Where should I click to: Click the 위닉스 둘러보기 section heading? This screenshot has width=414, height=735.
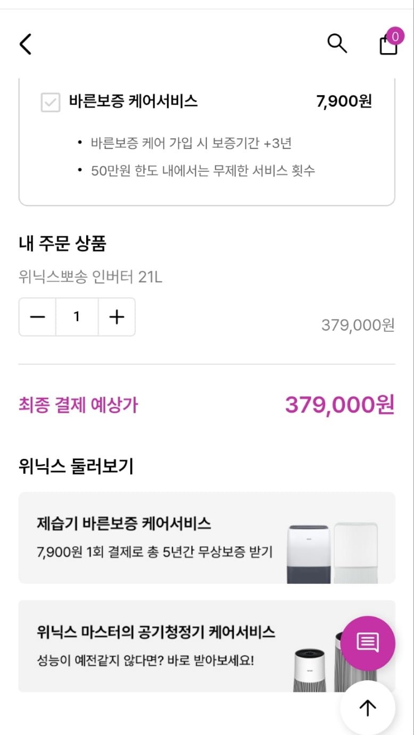tap(76, 466)
